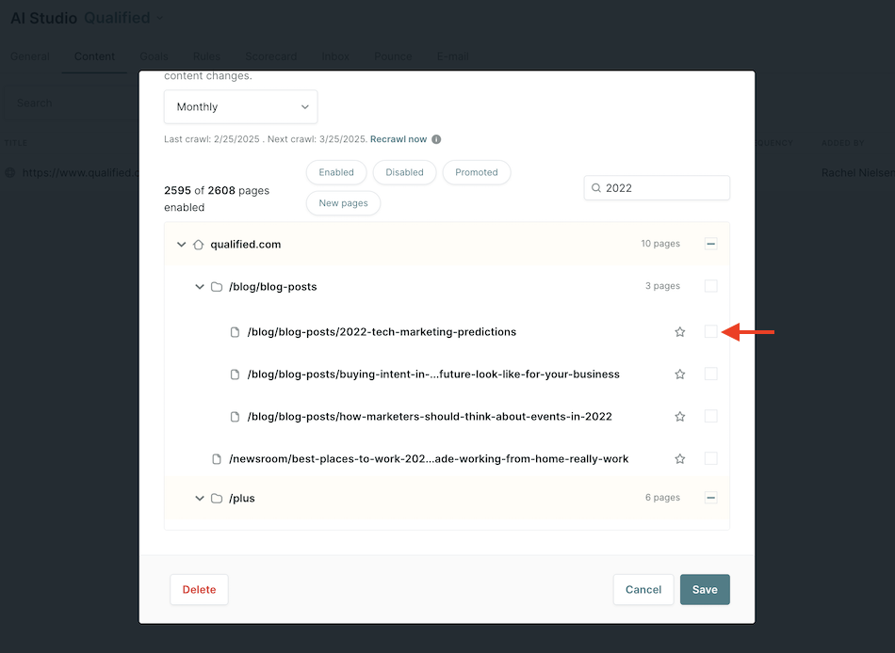
Task: Click the Cancel button
Action: (x=643, y=590)
